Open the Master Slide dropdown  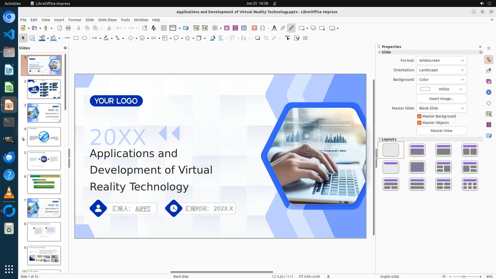(441, 108)
